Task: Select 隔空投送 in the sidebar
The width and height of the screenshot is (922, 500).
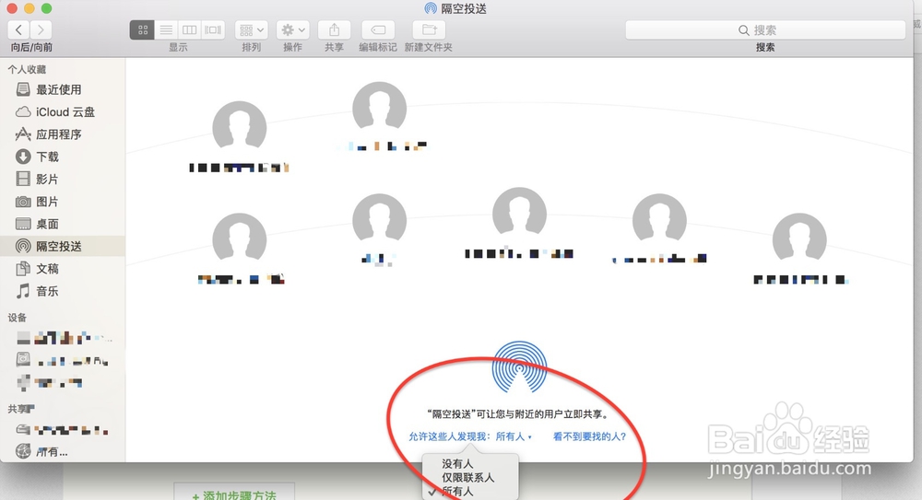Action: pos(63,246)
